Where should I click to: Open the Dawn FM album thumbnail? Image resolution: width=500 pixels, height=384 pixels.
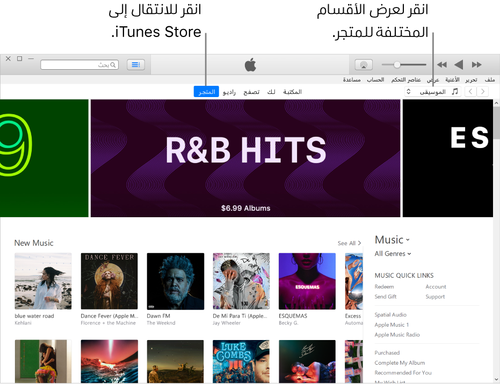pyautogui.click(x=175, y=280)
